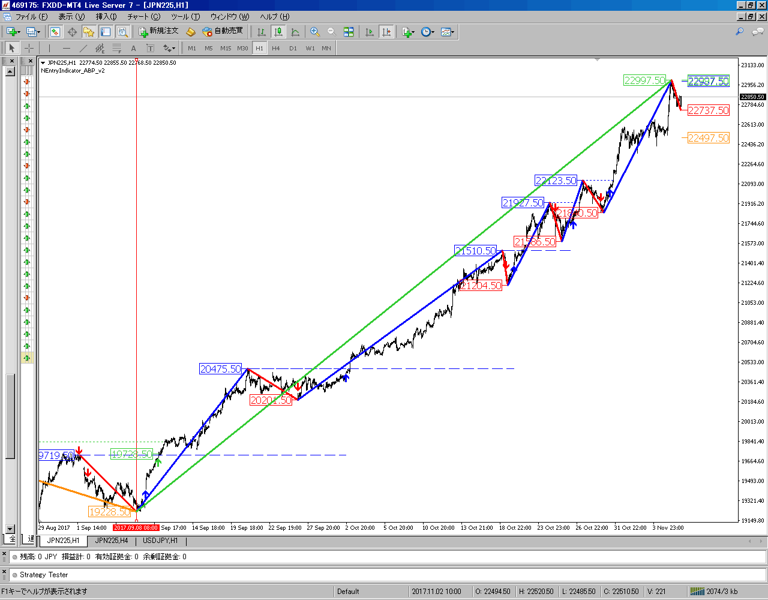Select the text label tool
This screenshot has height=600, width=768.
click(x=150, y=48)
